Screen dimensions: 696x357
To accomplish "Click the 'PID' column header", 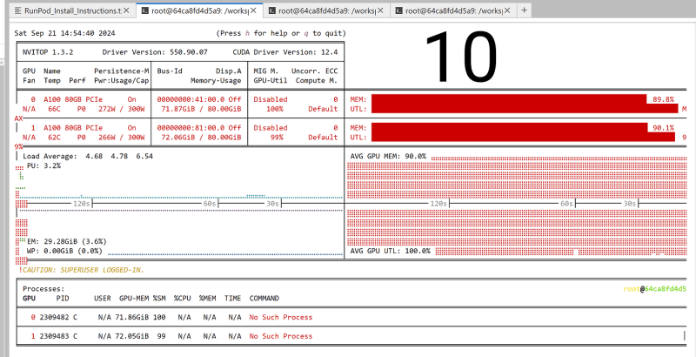I will click(x=63, y=299).
